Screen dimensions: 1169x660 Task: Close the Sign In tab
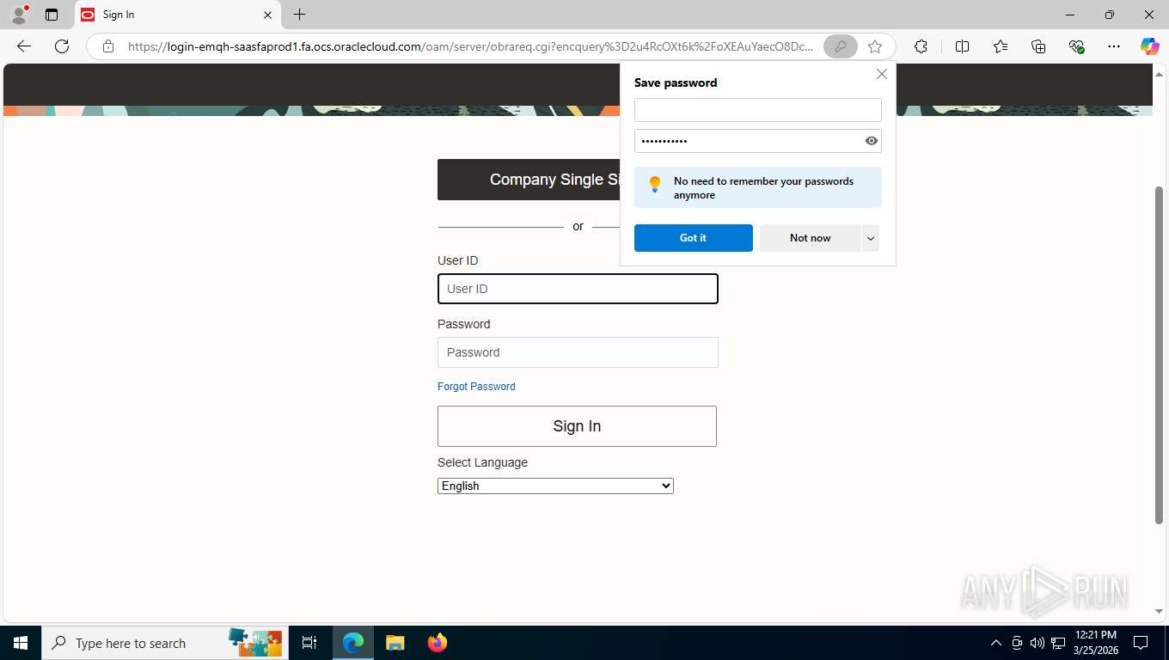267,15
